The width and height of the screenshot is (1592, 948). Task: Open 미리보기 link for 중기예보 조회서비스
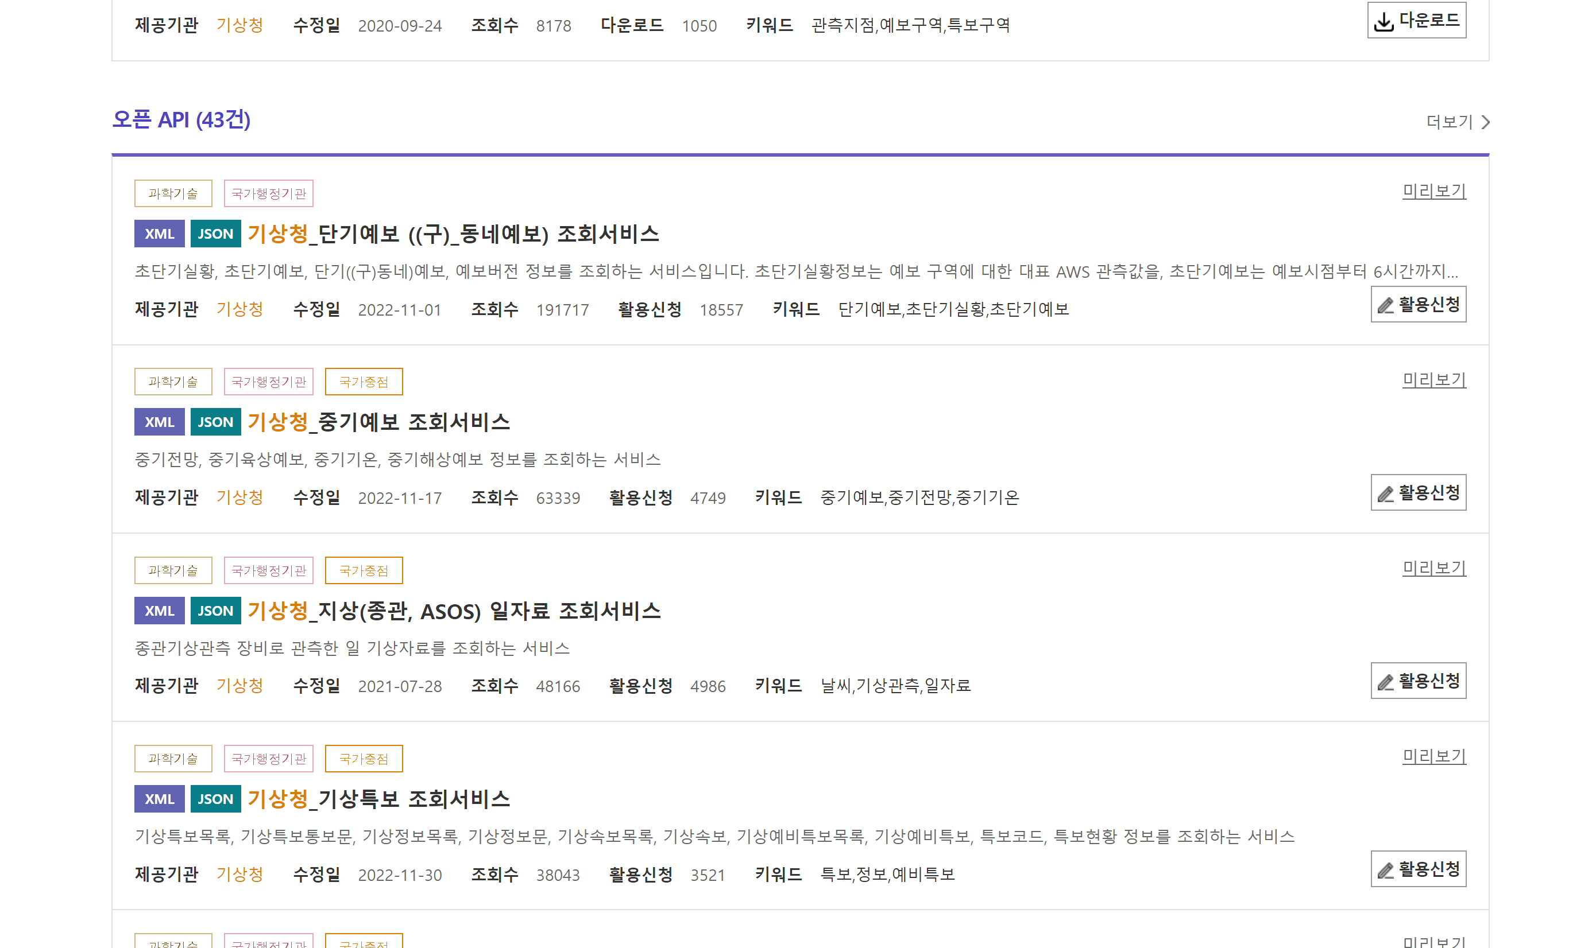pyautogui.click(x=1433, y=379)
